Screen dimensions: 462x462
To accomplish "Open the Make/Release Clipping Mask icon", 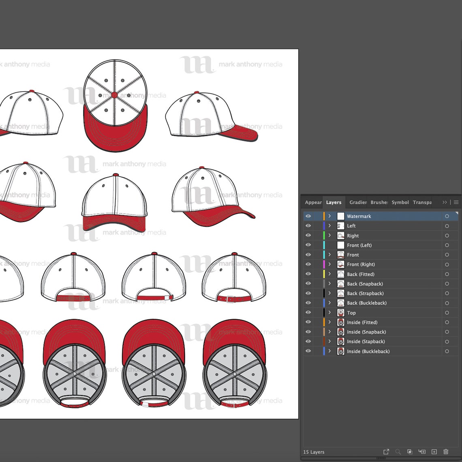I will (x=410, y=451).
